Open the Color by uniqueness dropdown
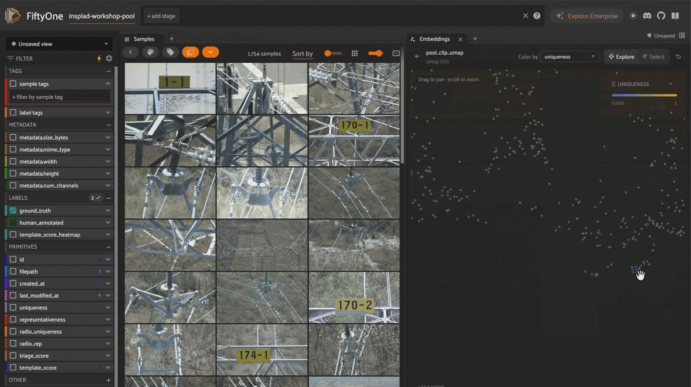Viewport: 691px width, 387px height. click(x=569, y=56)
